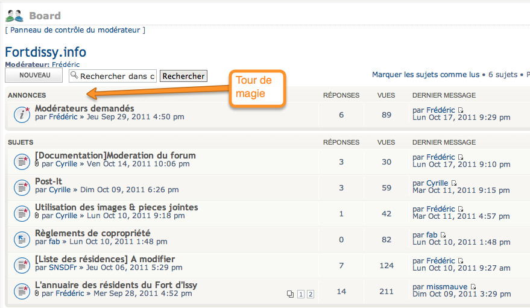Click the Rechercher button
Viewport: 530px width, 308px height.
(x=183, y=76)
